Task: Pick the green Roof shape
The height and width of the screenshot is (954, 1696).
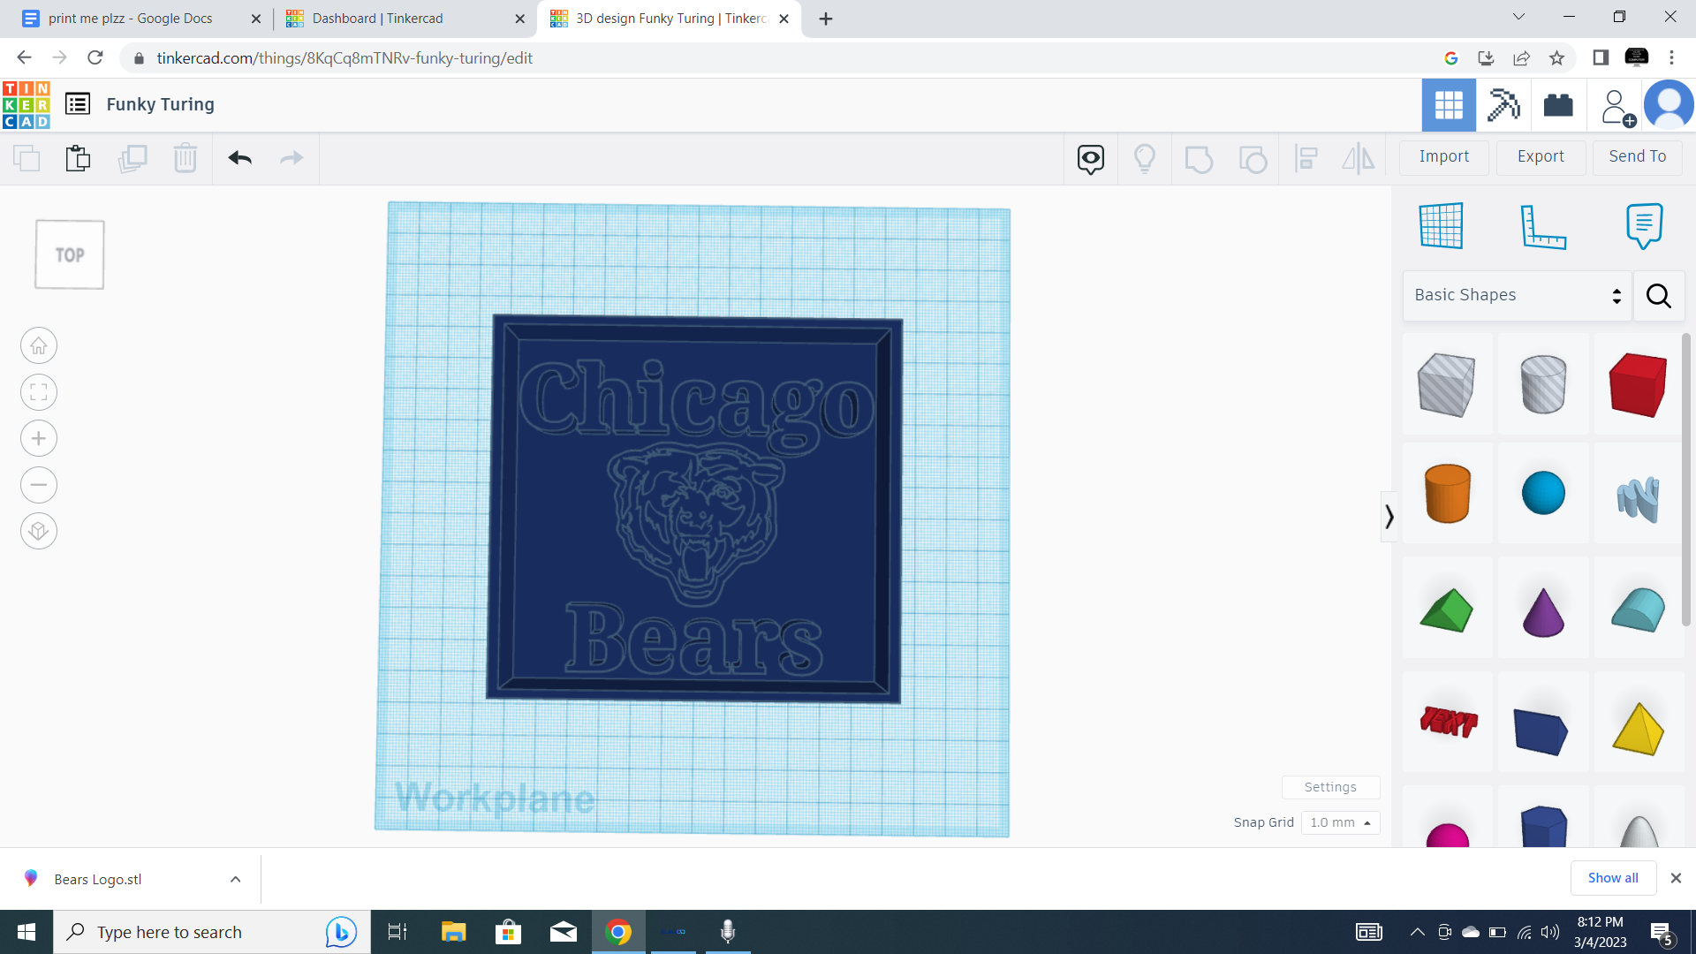Action: pos(1447,609)
